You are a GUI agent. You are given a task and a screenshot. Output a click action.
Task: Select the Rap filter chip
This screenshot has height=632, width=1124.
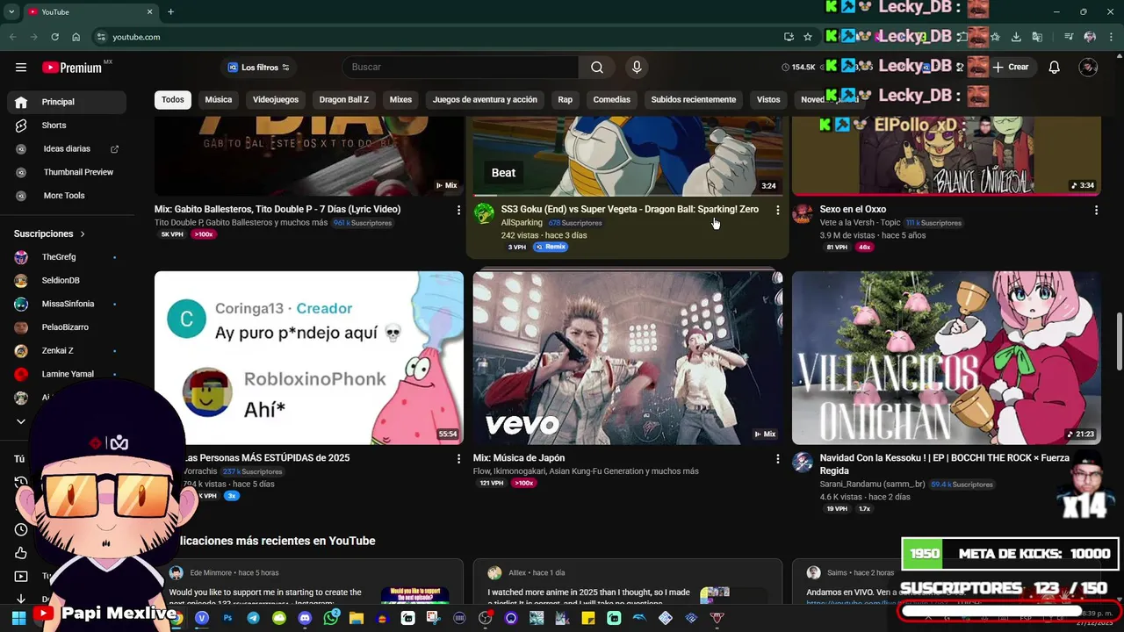[566, 99]
